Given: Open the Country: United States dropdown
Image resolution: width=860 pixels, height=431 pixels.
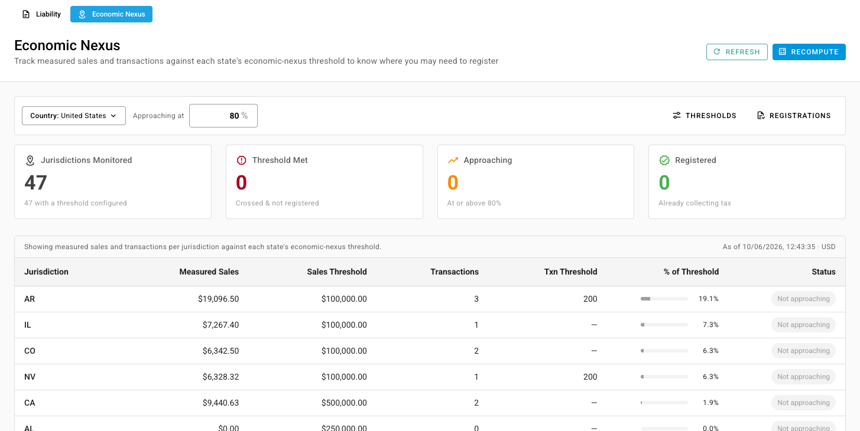Looking at the screenshot, I should [74, 116].
